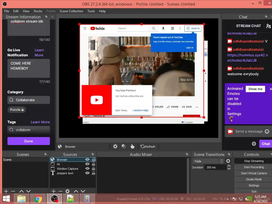272x204 pixels.
Task: Refresh the browser source
Action: pos(148,146)
